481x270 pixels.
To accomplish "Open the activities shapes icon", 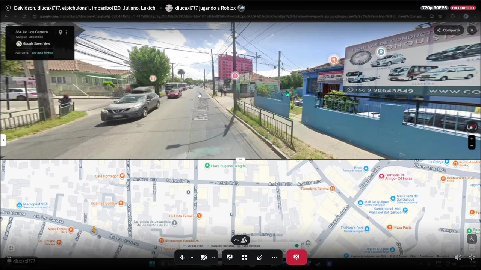I will click(x=245, y=257).
